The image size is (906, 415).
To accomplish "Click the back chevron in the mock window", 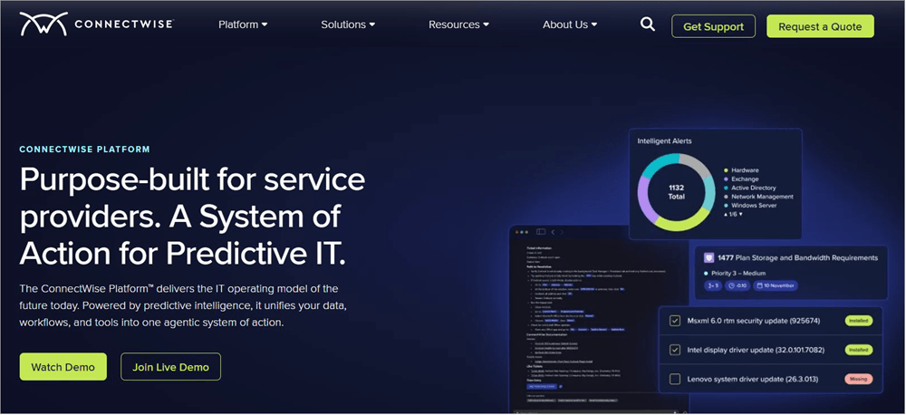I will pyautogui.click(x=553, y=232).
